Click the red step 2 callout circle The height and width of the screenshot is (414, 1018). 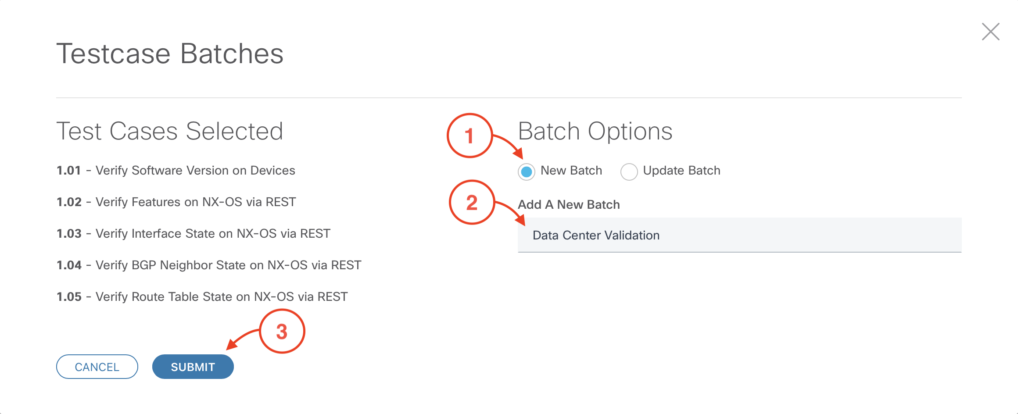(x=472, y=202)
